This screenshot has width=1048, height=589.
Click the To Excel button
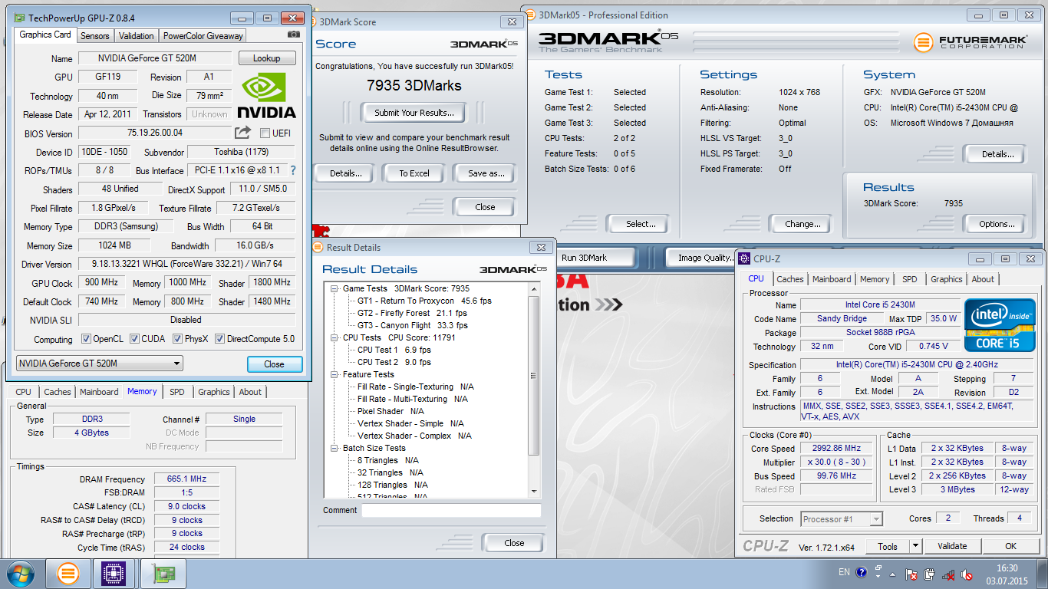tap(414, 173)
